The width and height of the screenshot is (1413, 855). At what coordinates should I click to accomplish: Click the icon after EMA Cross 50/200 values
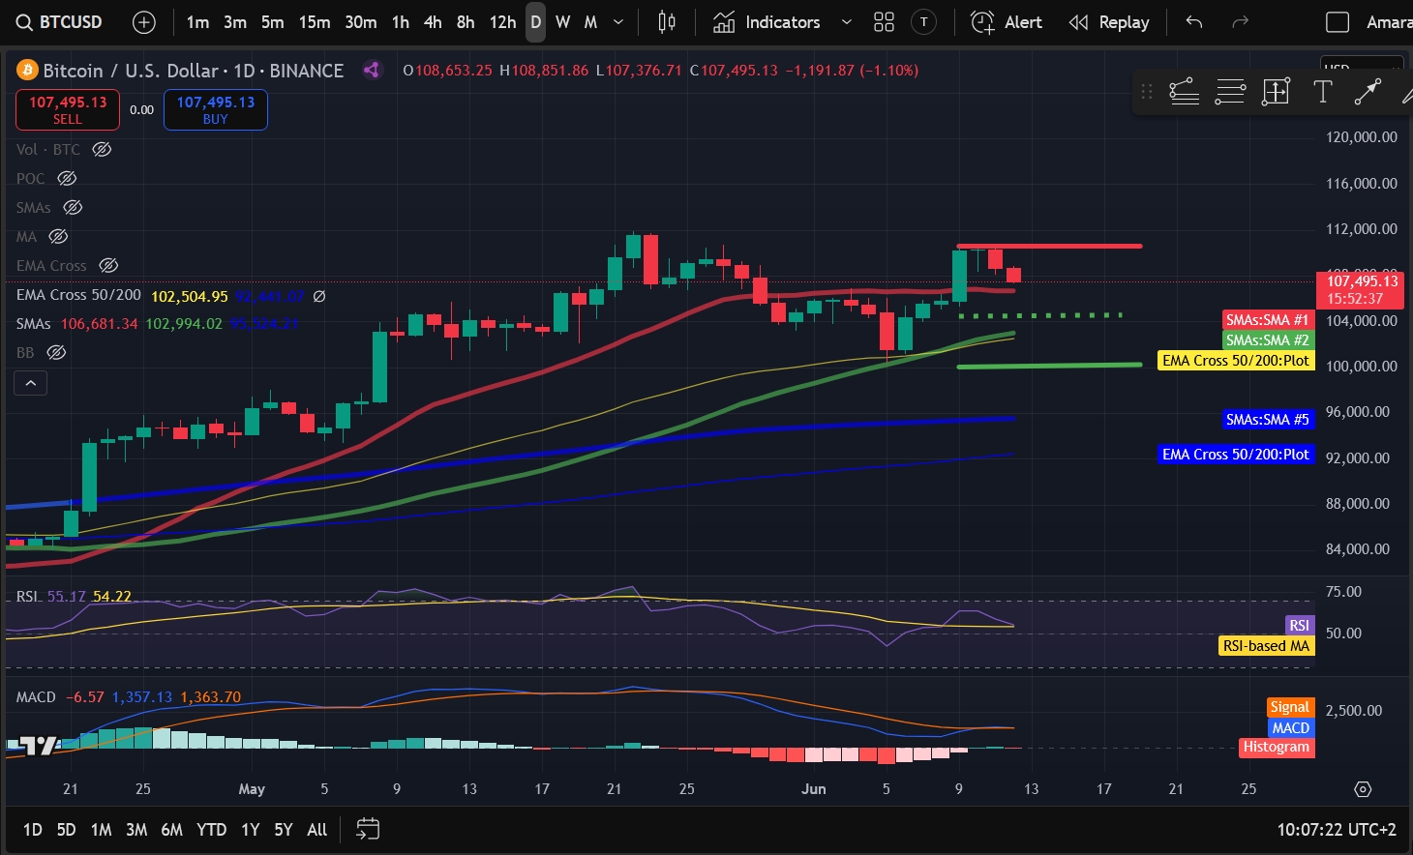click(x=319, y=296)
